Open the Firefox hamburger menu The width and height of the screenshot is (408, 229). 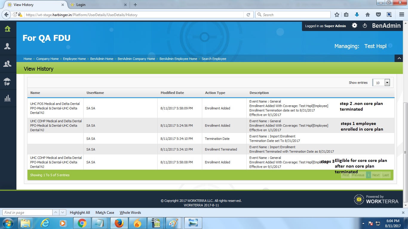click(x=401, y=15)
